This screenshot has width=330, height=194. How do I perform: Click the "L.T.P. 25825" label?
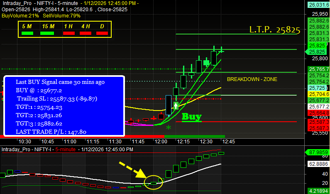tap(275, 30)
